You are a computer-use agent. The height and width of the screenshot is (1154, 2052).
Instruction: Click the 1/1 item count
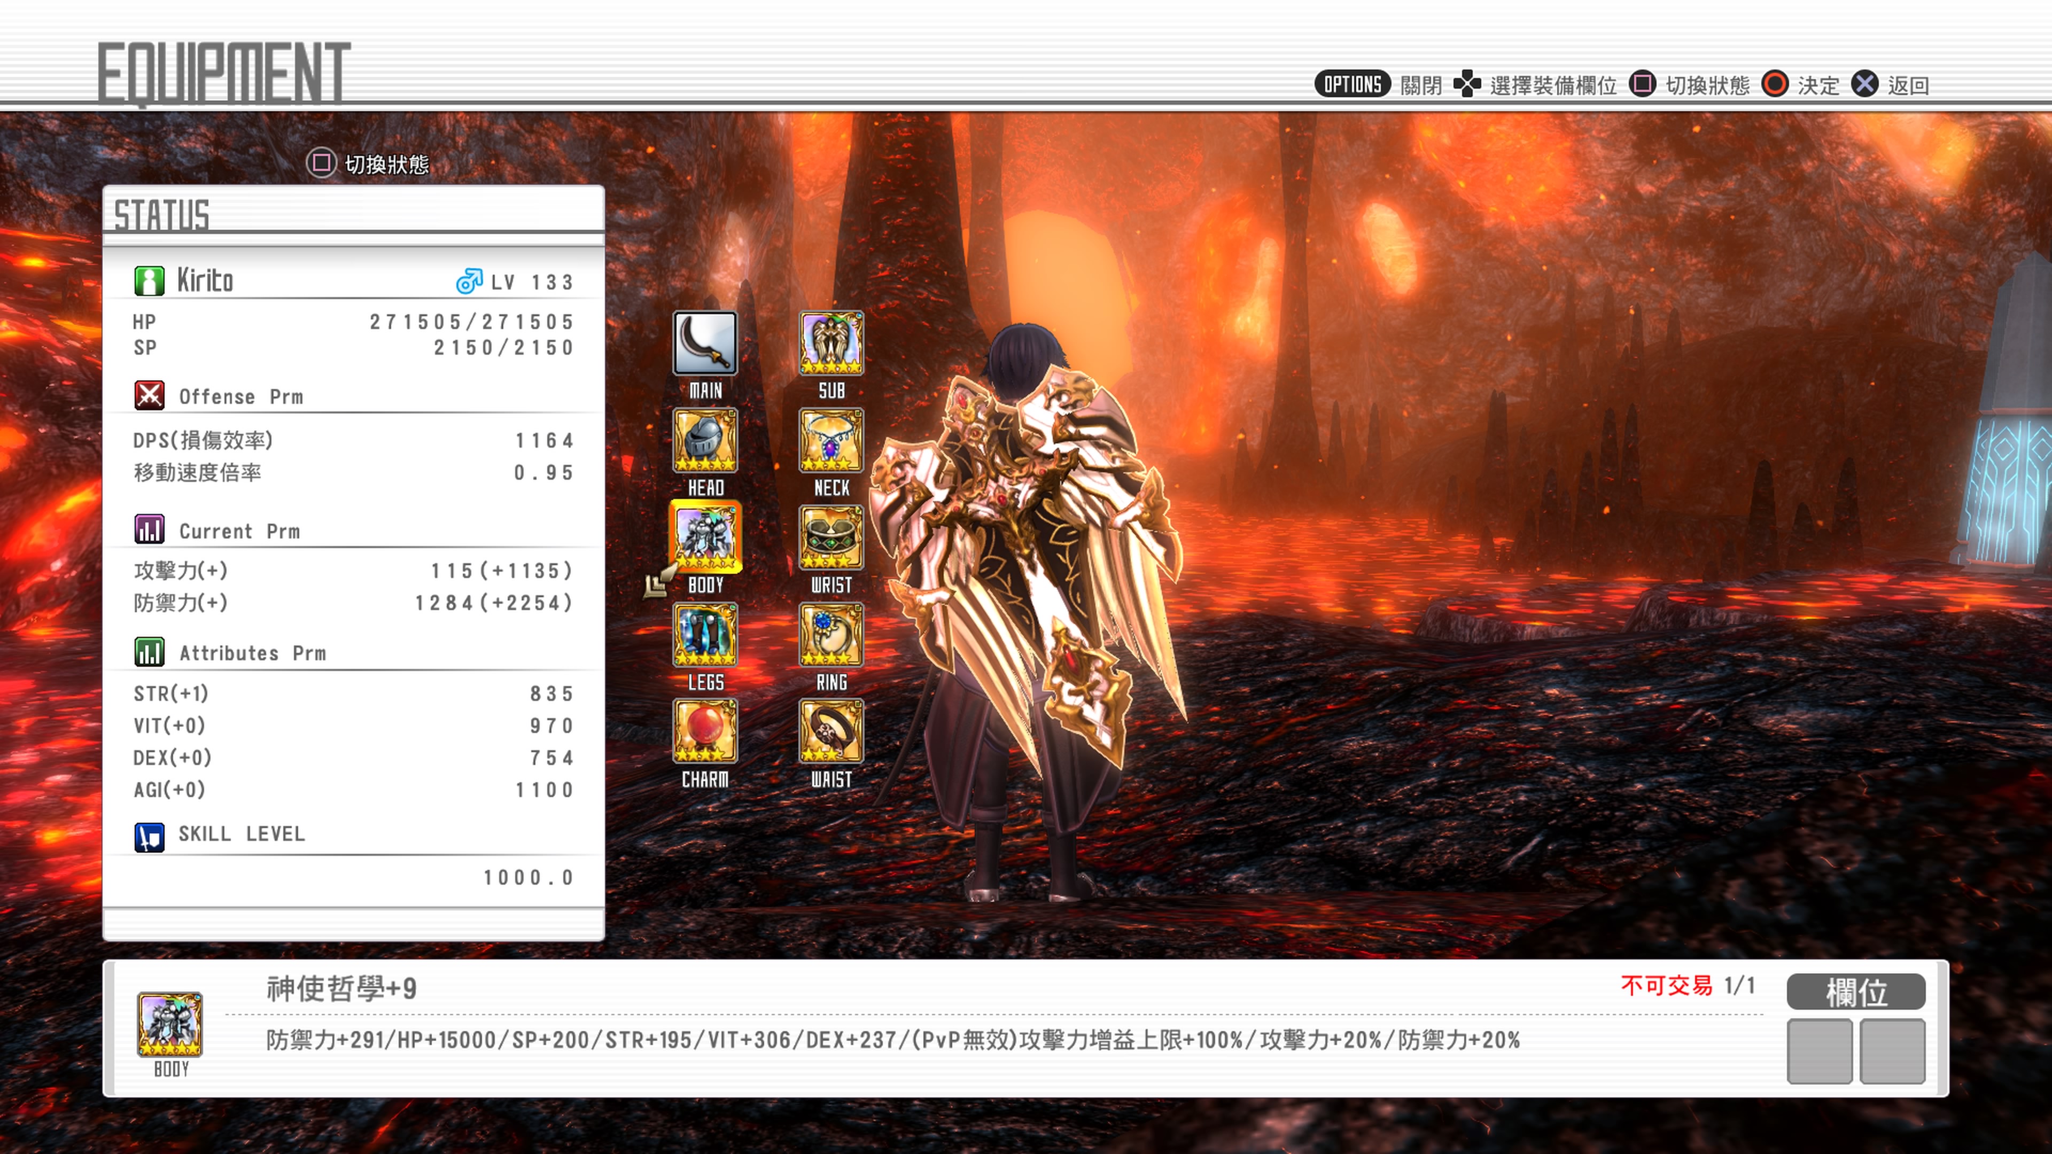1740,986
